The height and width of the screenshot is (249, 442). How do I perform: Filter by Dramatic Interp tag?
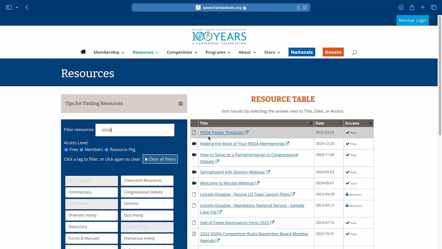click(x=92, y=215)
